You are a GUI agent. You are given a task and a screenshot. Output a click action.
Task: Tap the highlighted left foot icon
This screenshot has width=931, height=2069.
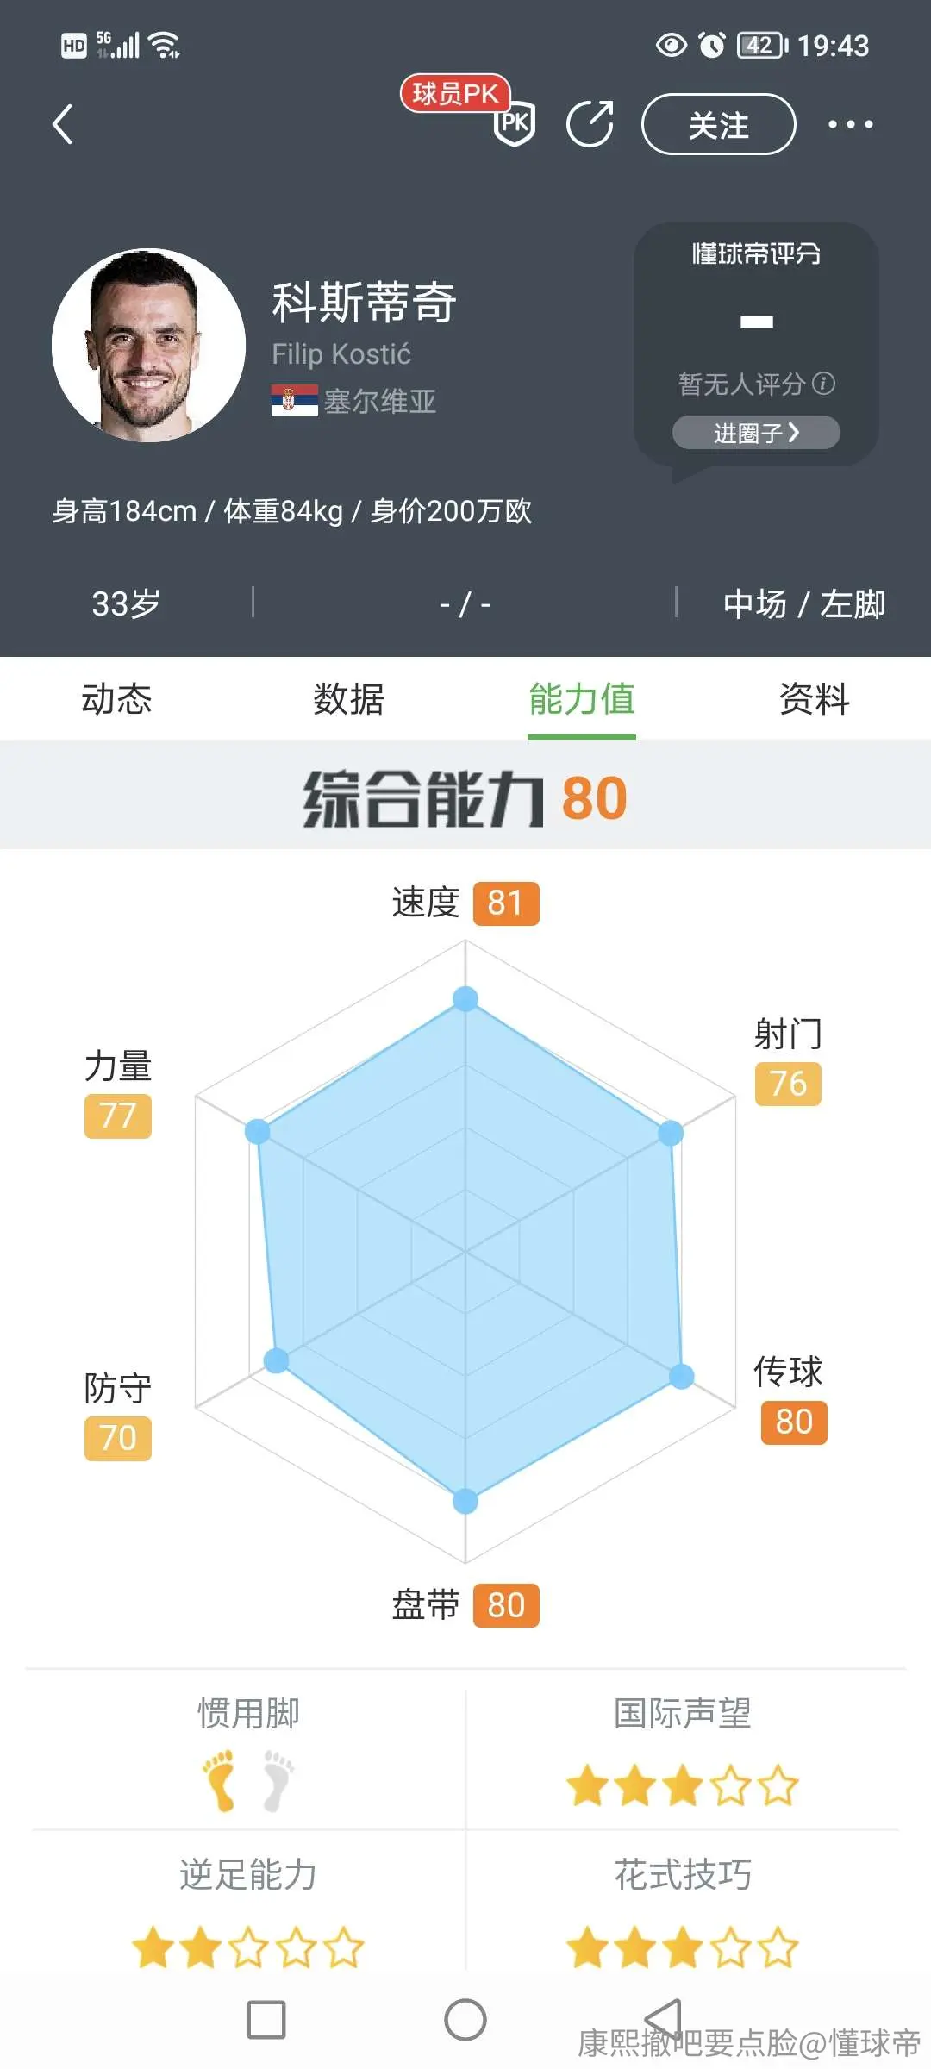coord(219,1780)
